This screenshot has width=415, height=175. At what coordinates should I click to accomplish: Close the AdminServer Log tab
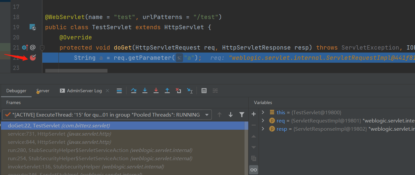click(x=107, y=91)
